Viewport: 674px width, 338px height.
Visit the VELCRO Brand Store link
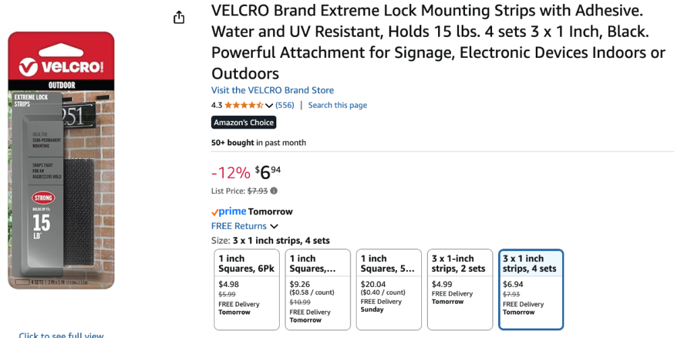(272, 90)
